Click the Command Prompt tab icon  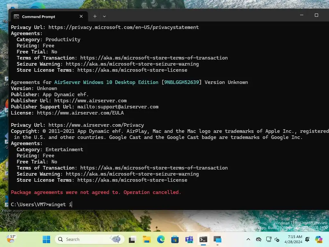[16, 17]
